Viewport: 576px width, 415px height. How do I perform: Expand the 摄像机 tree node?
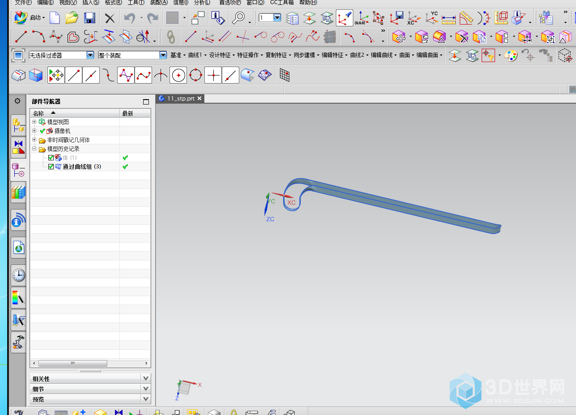coord(34,131)
